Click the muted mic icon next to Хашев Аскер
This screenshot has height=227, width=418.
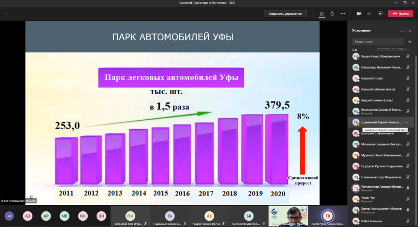click(x=408, y=56)
